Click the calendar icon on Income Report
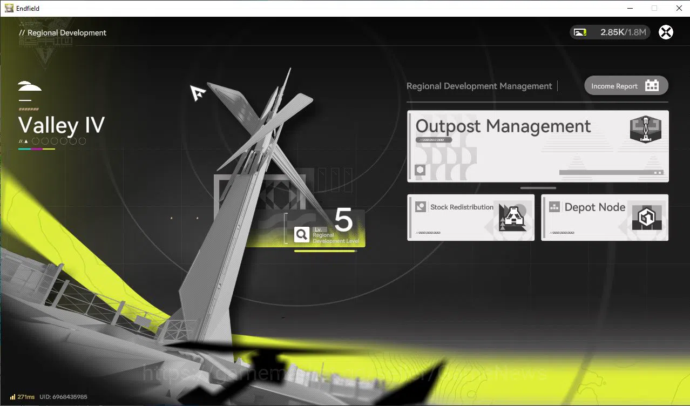This screenshot has width=690, height=406. coord(652,86)
